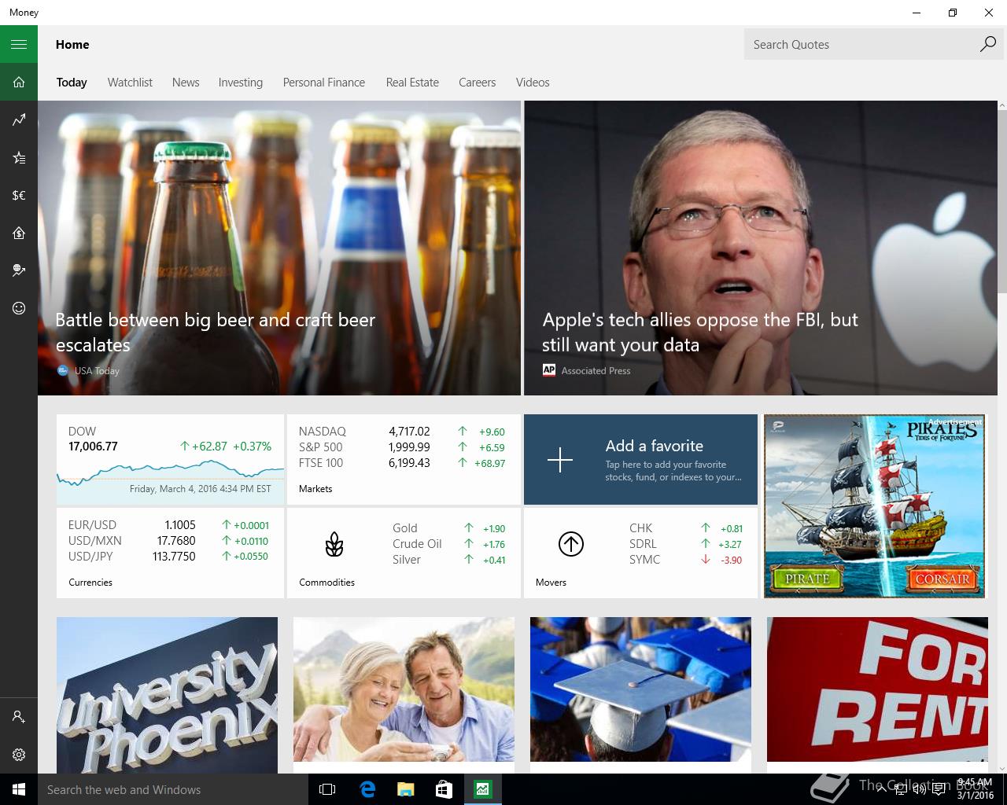Select the USD/JPY currency row
The height and width of the screenshot is (805, 1007).
(168, 557)
